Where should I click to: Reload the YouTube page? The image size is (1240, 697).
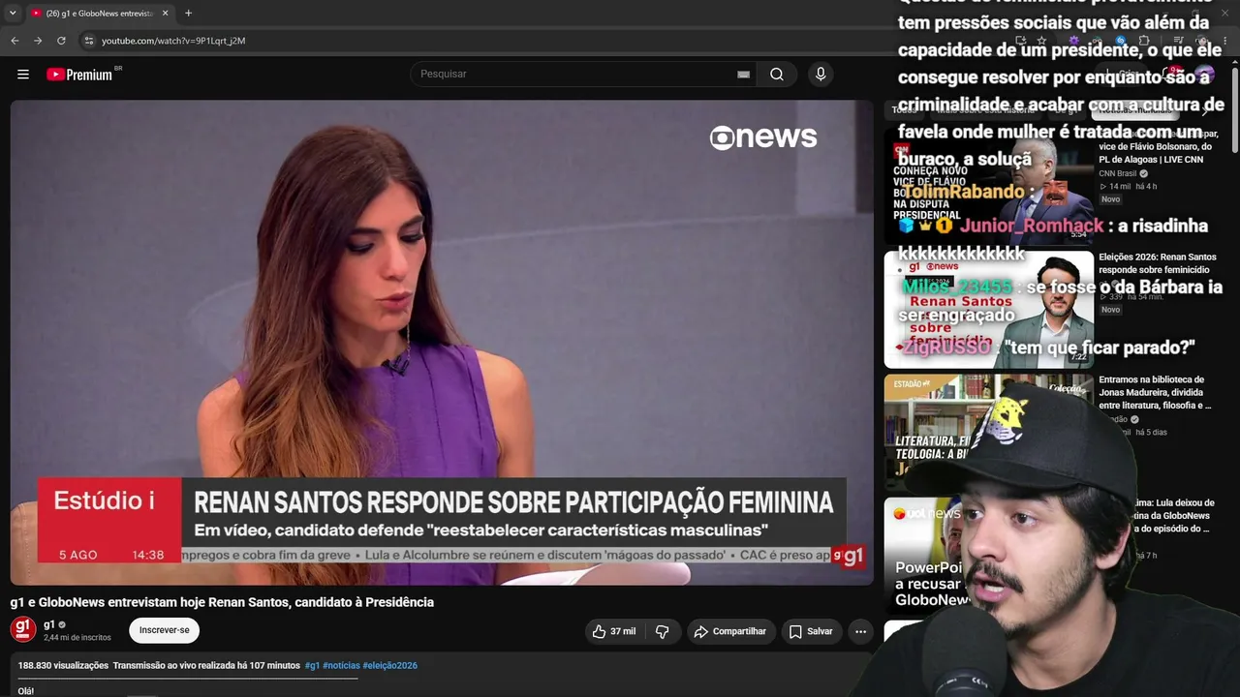61,41
